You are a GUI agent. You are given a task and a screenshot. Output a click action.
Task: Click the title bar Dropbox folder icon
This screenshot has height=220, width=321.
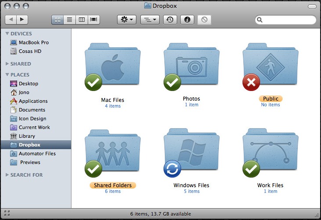[x=148, y=6]
